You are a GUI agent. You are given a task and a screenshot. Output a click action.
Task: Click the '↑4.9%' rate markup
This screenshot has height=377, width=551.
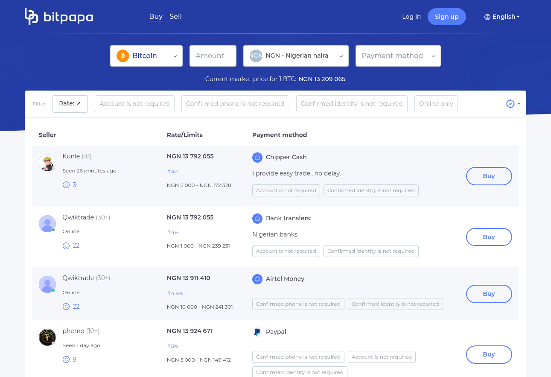coord(175,293)
